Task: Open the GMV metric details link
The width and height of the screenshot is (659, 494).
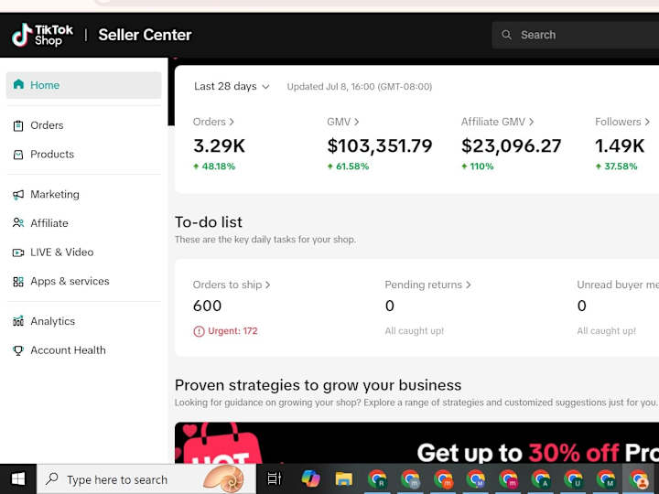Action: [x=343, y=122]
